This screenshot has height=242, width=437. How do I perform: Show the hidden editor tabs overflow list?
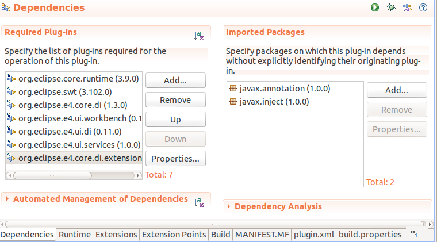(413, 235)
